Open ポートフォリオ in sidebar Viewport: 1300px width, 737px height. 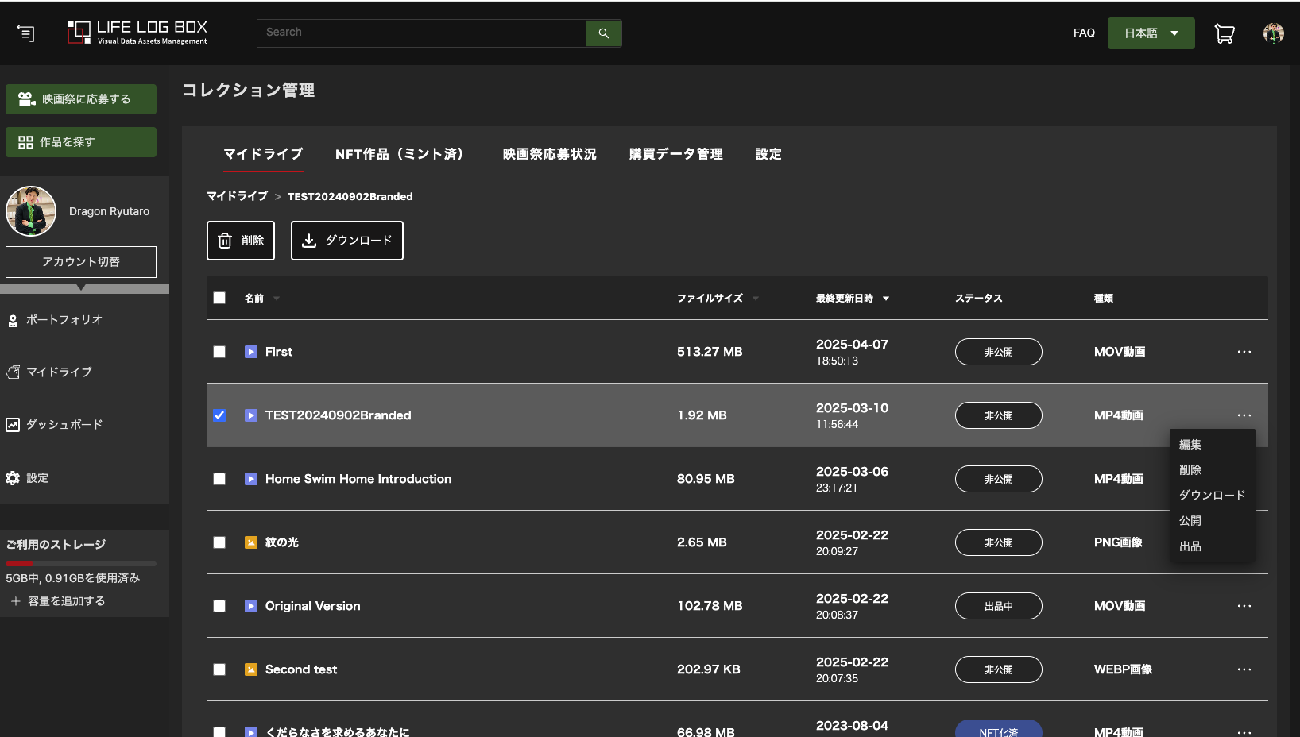tap(64, 320)
